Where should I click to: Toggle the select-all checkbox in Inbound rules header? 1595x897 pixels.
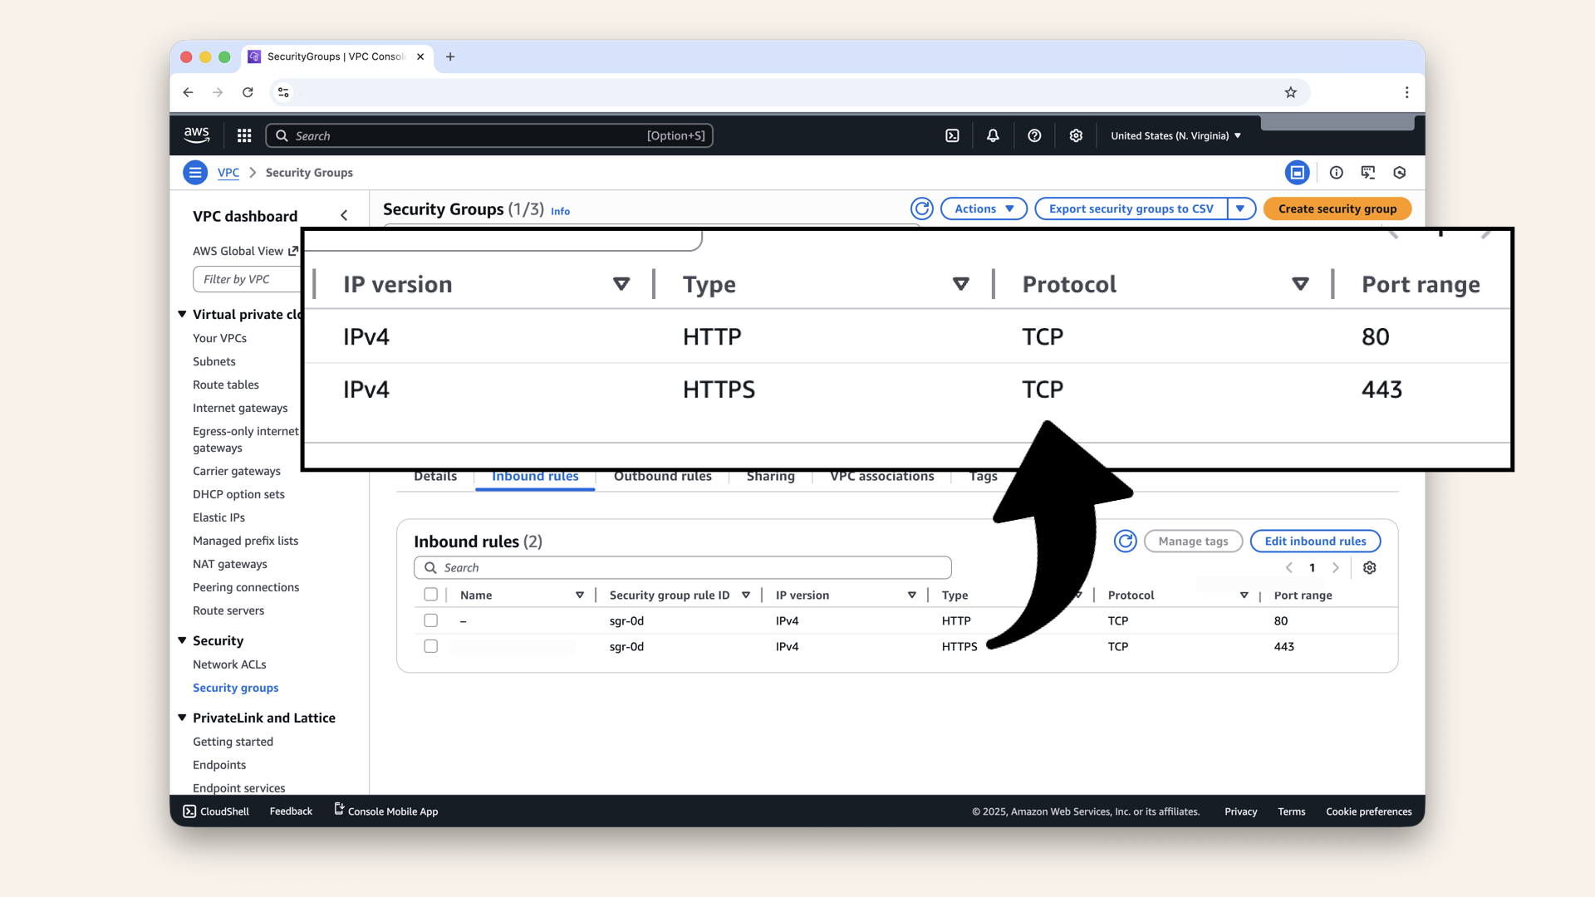point(430,595)
